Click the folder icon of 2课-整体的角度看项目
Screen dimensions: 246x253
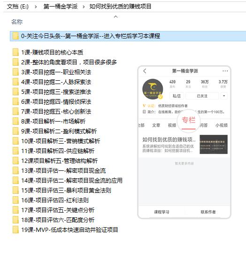click(15, 62)
